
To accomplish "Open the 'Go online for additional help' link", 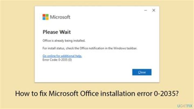I will point(62,56).
